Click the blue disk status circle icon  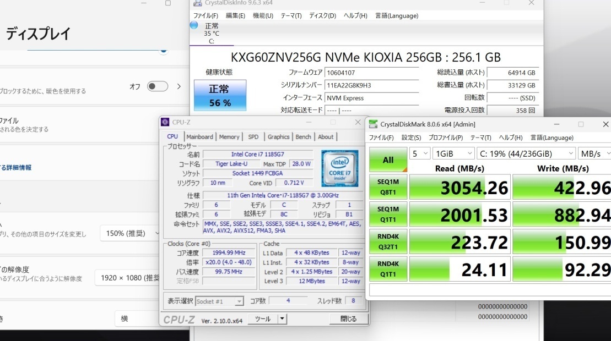[194, 25]
